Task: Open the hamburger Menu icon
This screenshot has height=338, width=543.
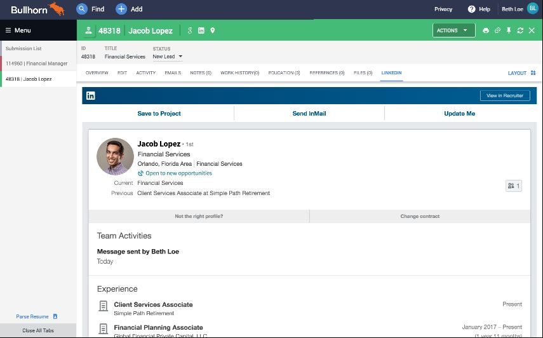Action: [8, 30]
